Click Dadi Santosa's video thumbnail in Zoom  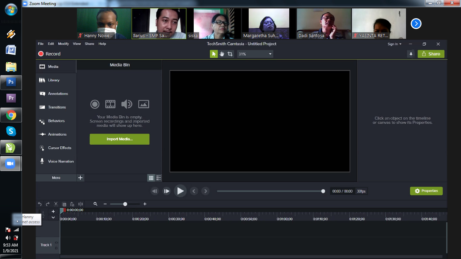pyautogui.click(x=324, y=24)
